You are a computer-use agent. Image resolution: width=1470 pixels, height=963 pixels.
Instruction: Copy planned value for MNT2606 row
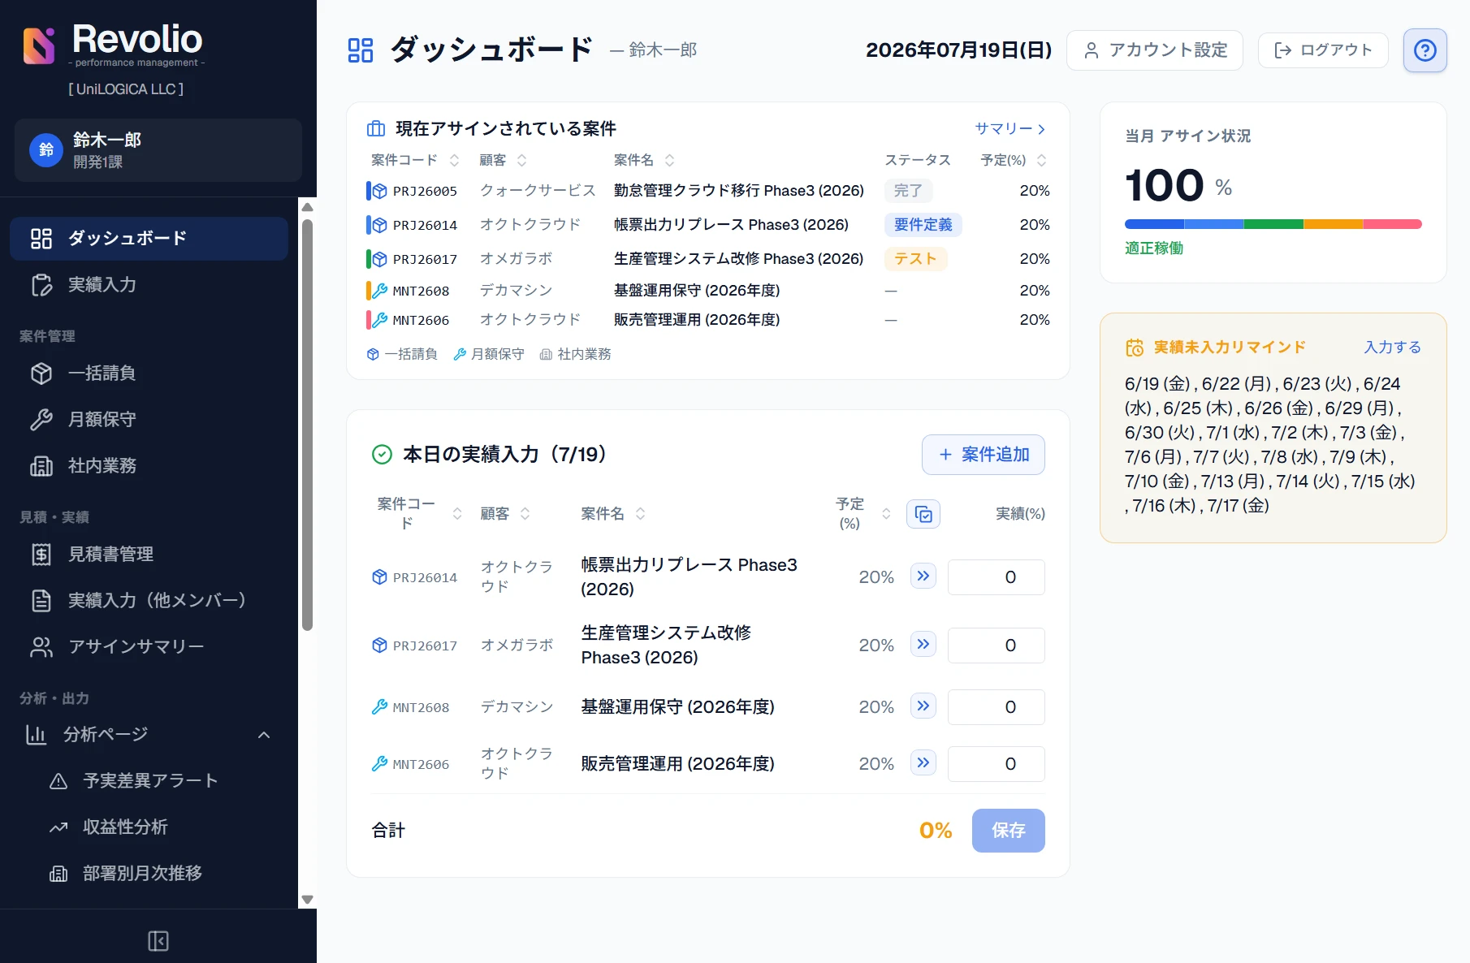[923, 763]
